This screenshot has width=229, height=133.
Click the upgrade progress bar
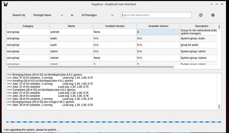pos(114,122)
